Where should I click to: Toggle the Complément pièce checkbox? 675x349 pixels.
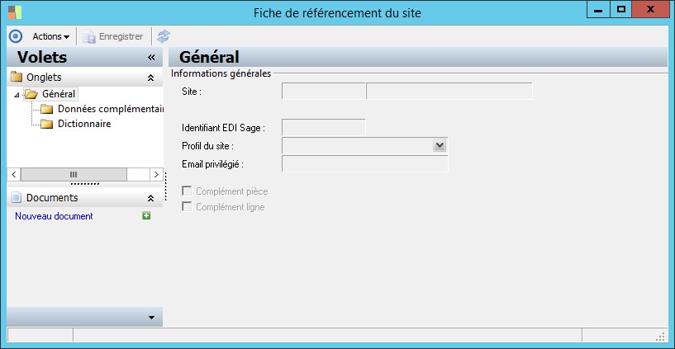(187, 191)
